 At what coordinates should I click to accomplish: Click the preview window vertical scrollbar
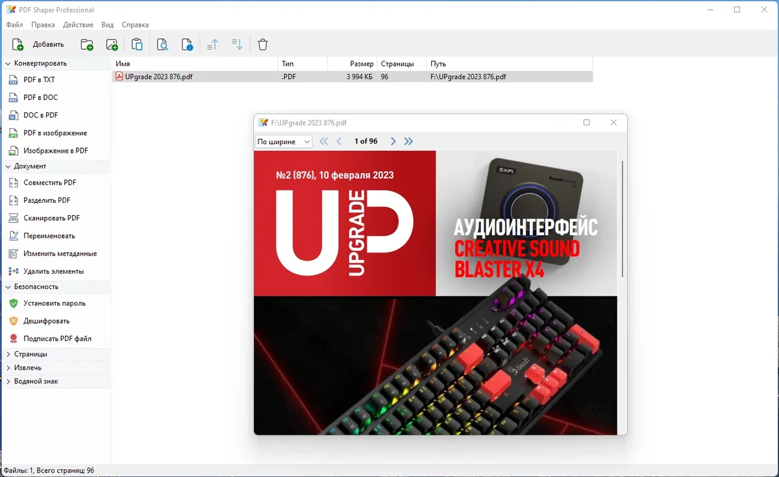[x=623, y=218]
